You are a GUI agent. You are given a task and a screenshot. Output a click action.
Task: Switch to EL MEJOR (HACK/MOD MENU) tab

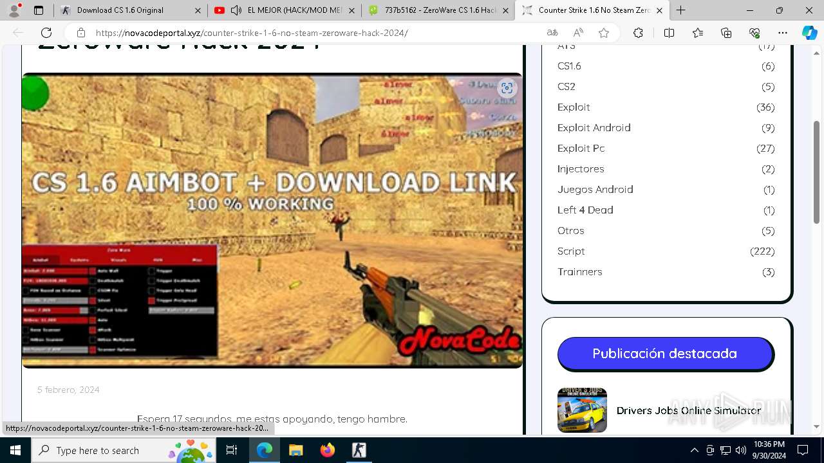coord(284,10)
